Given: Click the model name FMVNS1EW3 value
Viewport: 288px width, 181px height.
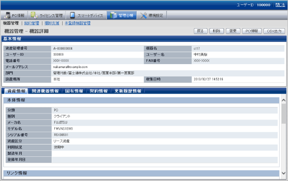Looking at the screenshot, I should pos(63,129).
